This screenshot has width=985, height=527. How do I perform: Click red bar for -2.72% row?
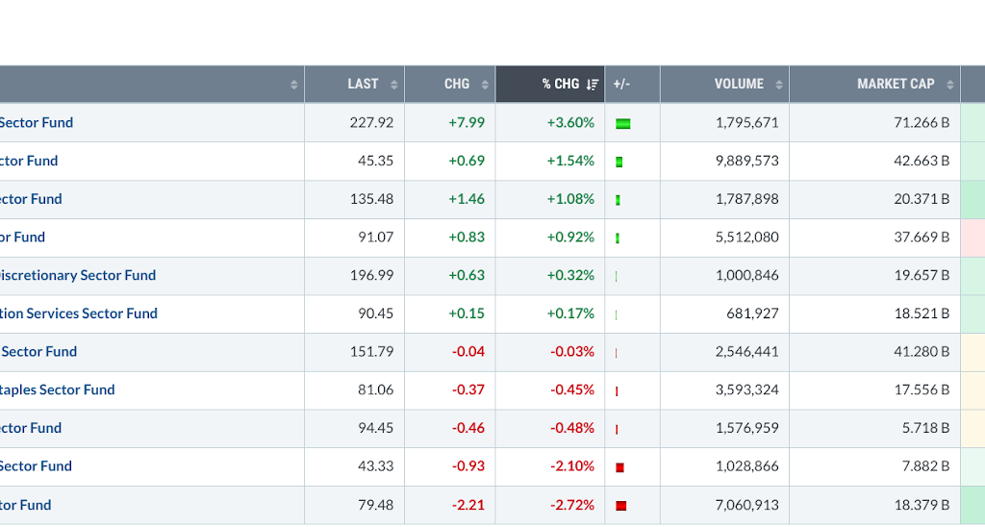pyautogui.click(x=621, y=506)
